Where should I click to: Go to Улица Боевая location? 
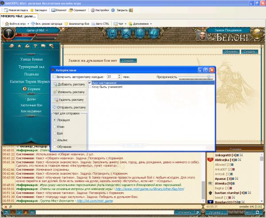pos(31,59)
